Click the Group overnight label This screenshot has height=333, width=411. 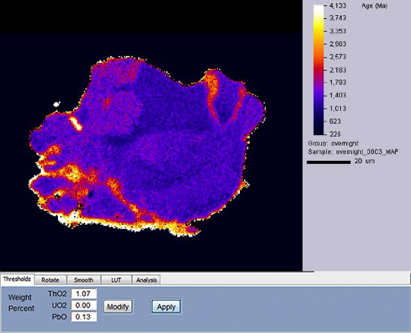pos(333,143)
